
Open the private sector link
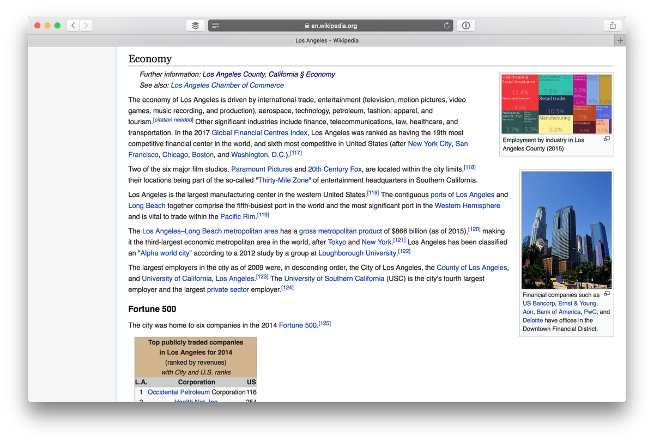tap(228, 289)
